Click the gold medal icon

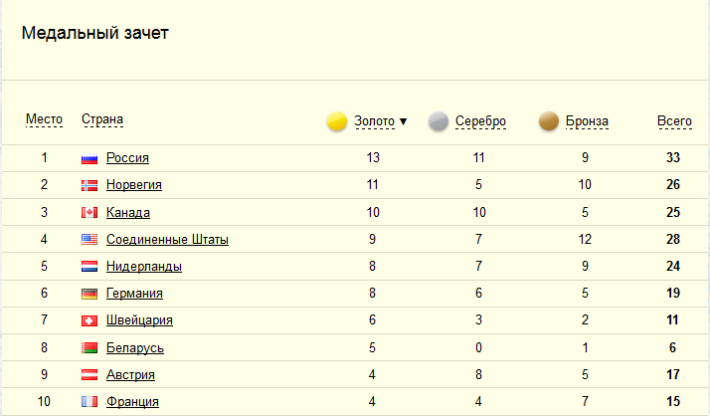coord(337,121)
